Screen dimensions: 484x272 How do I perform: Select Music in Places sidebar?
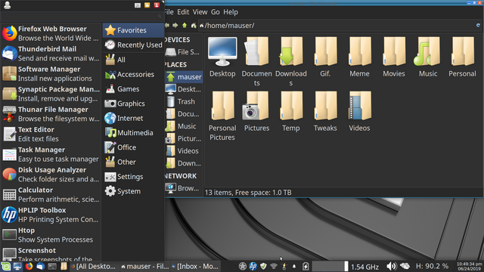pyautogui.click(x=184, y=126)
